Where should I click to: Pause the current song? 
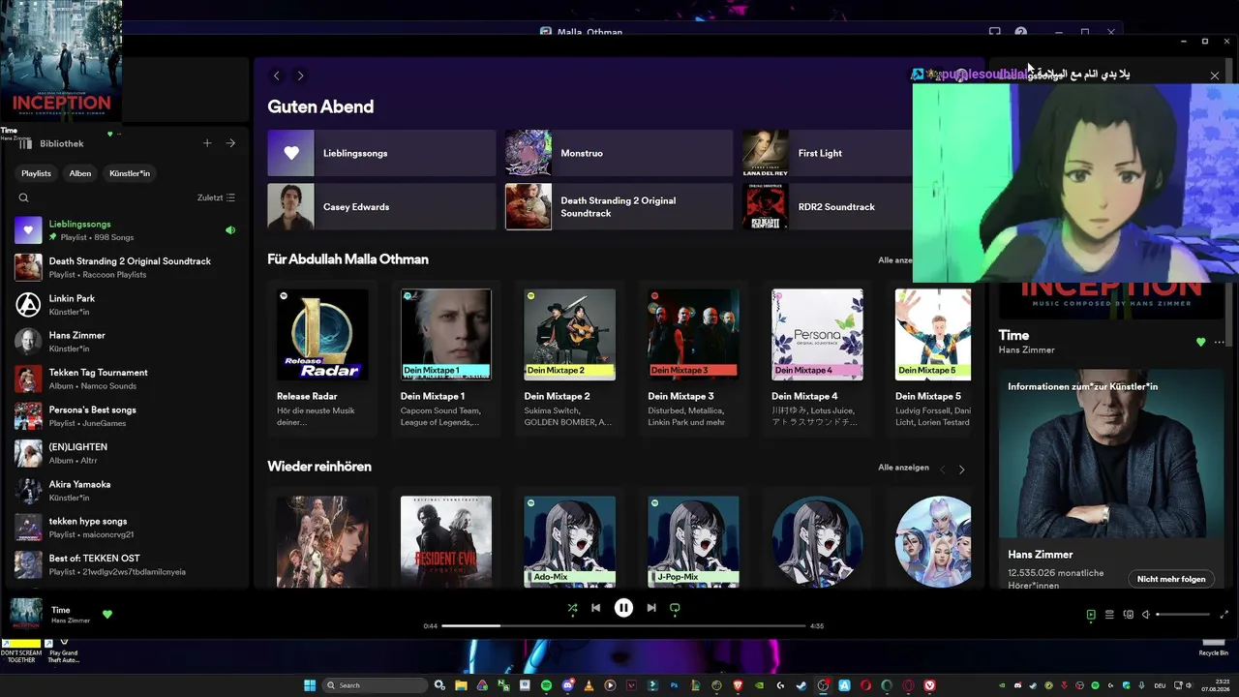pos(623,608)
